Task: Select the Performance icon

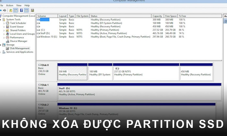Action: click(7, 38)
